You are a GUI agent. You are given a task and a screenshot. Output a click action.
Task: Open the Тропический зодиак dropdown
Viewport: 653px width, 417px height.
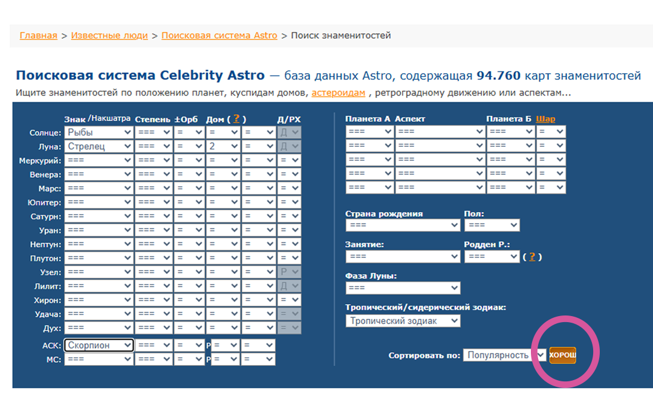click(x=403, y=321)
